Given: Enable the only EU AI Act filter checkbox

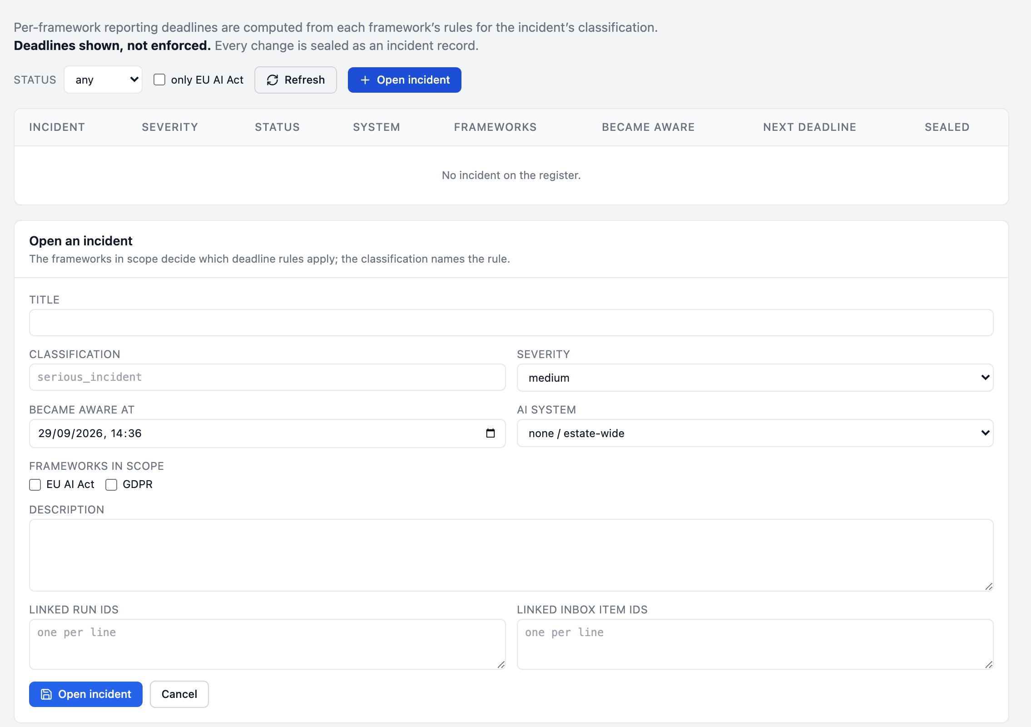Looking at the screenshot, I should 159,80.
